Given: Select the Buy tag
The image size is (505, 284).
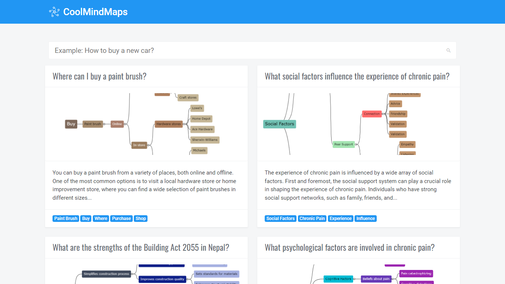Looking at the screenshot, I should point(86,219).
